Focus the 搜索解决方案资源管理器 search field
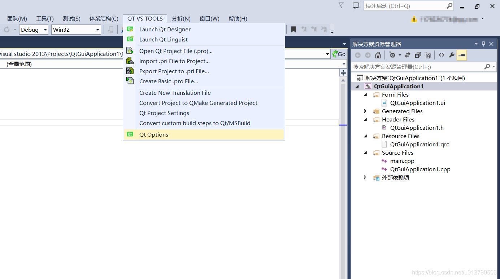This screenshot has width=500, height=279. 417,67
